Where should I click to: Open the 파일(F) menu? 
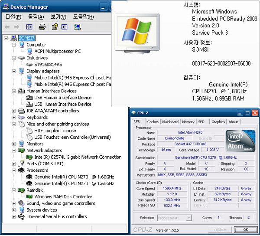click(x=13, y=17)
